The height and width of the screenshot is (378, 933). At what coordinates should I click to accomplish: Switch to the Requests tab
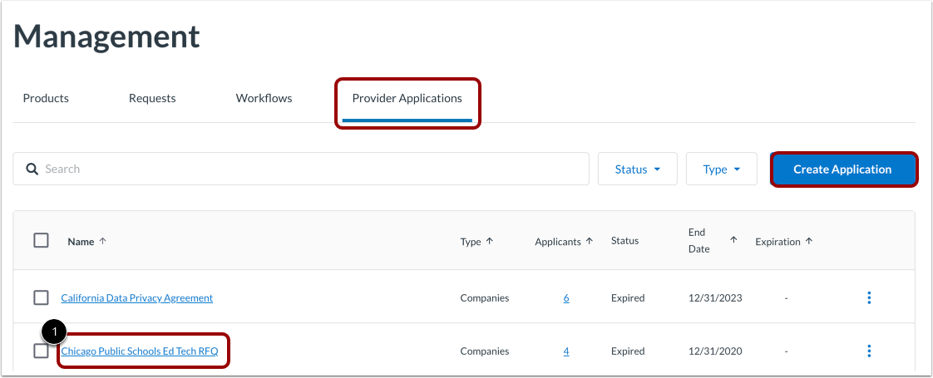tap(152, 99)
